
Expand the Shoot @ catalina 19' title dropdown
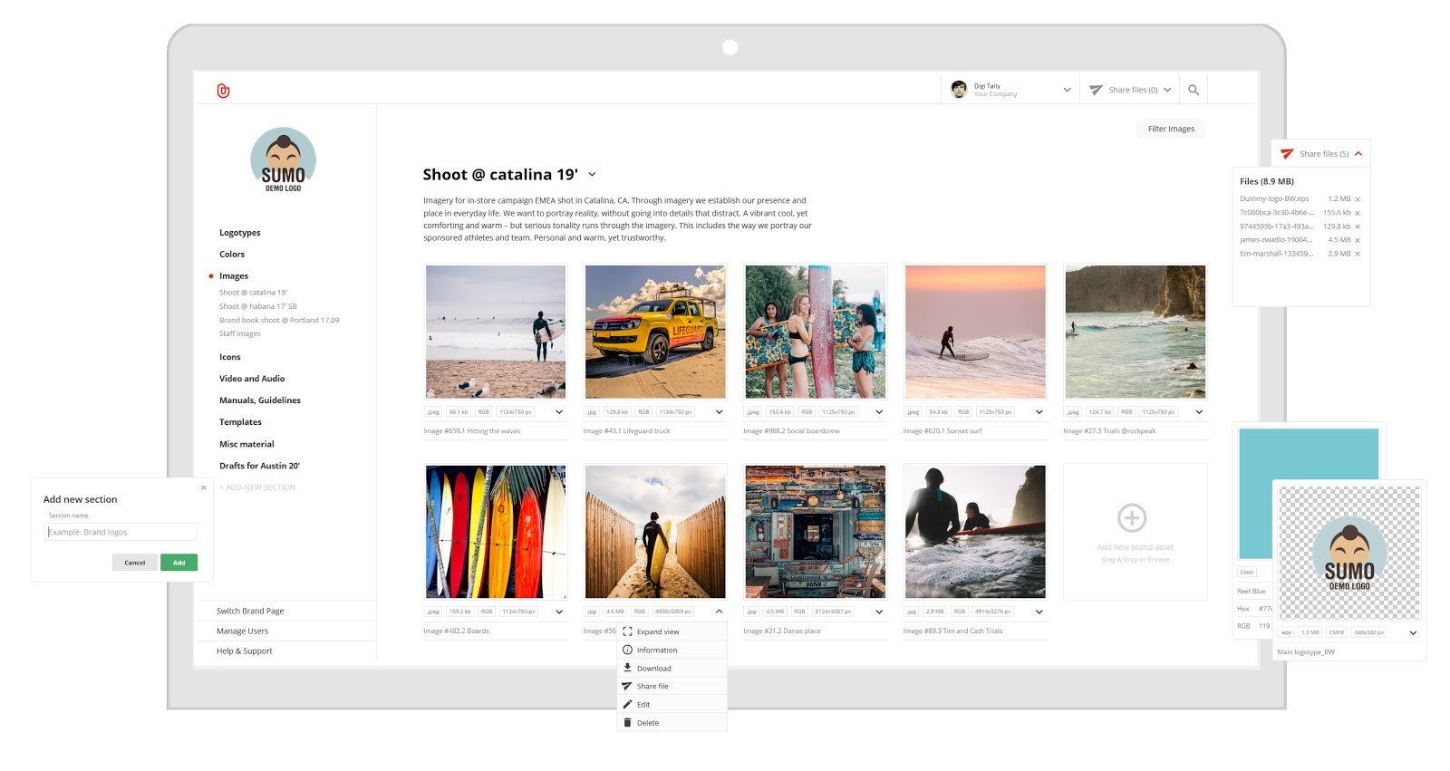(x=592, y=175)
